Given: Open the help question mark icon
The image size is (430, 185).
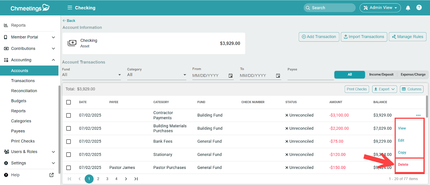Looking at the screenshot, I should [x=419, y=8].
